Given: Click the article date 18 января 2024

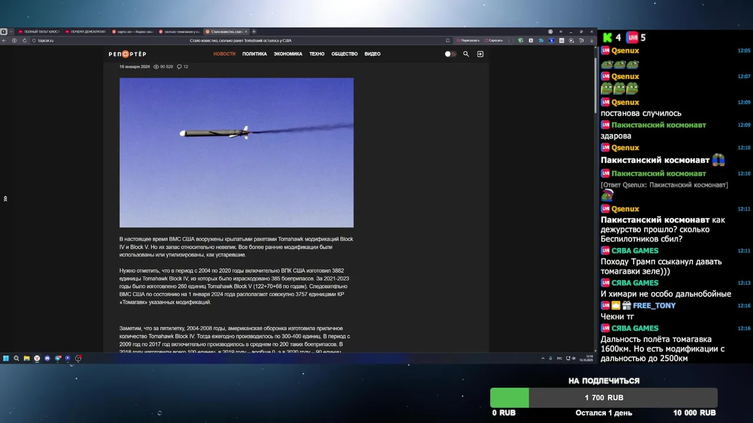Looking at the screenshot, I should pos(135,67).
